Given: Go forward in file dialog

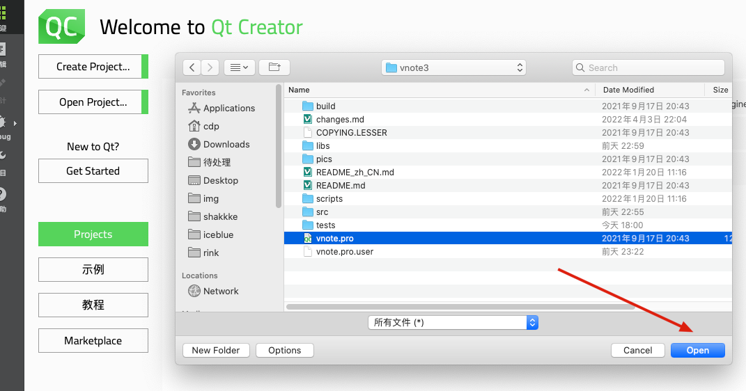Looking at the screenshot, I should pos(210,67).
